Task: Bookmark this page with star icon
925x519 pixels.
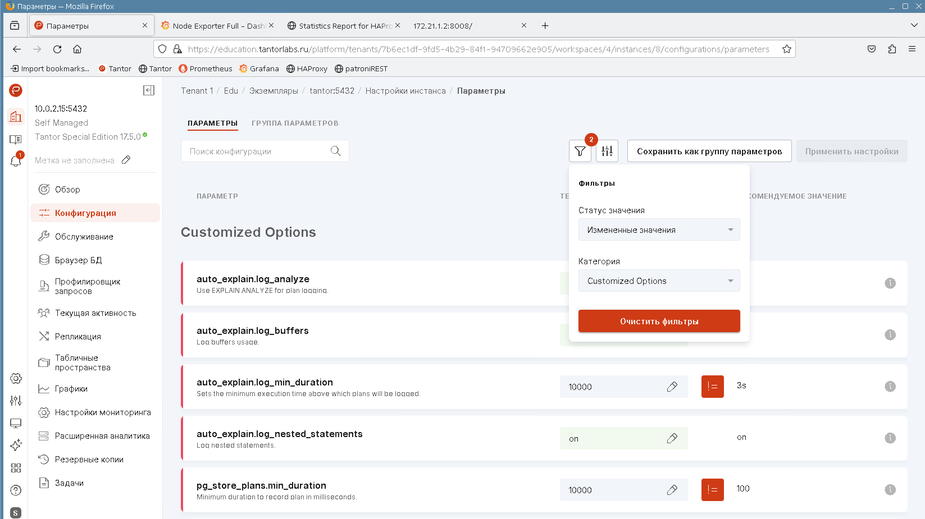Action: point(786,49)
